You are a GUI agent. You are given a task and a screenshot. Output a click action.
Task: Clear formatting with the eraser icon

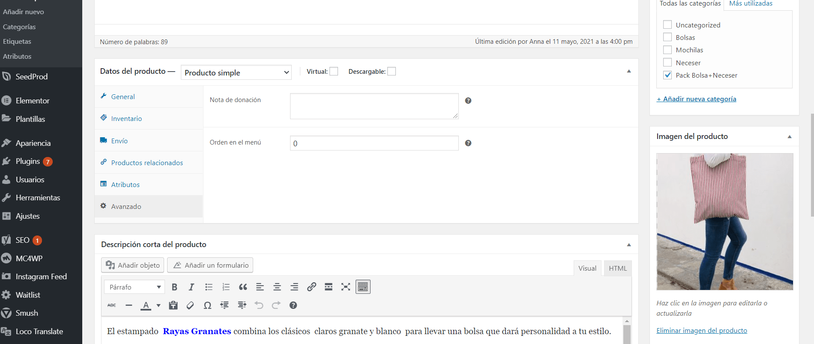pyautogui.click(x=190, y=305)
